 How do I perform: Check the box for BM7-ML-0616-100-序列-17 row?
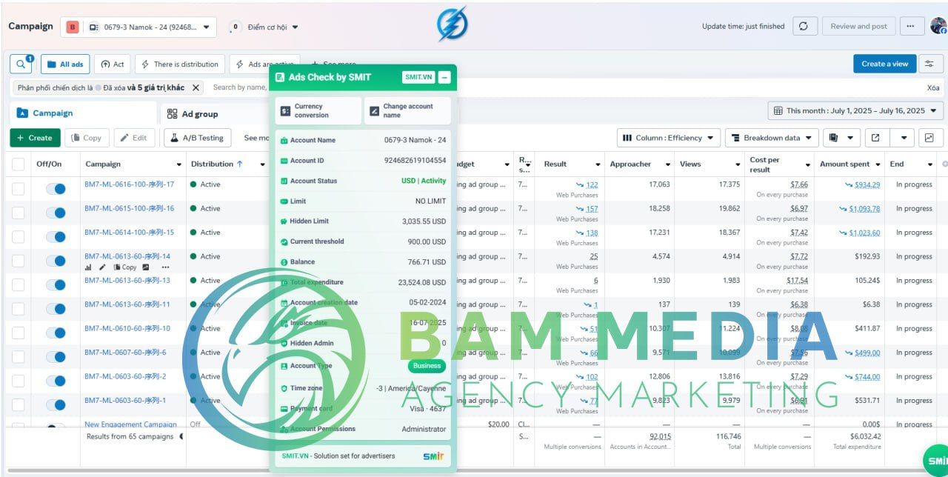coord(18,189)
